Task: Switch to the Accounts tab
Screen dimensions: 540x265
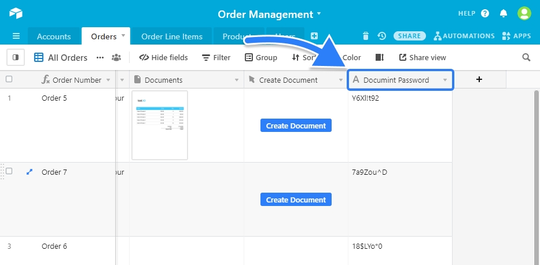Action: pos(54,36)
